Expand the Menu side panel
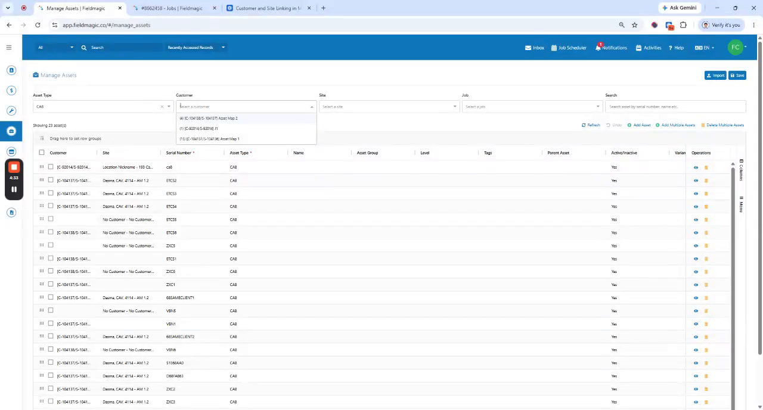763x410 pixels. (741, 204)
